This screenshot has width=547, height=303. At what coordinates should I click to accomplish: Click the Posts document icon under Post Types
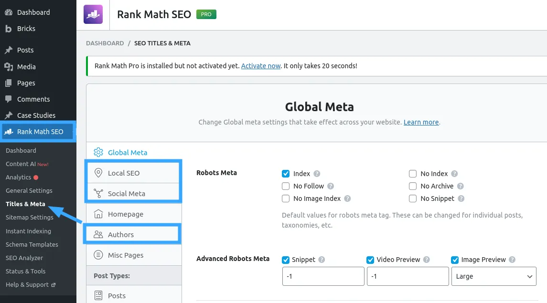[98, 295]
